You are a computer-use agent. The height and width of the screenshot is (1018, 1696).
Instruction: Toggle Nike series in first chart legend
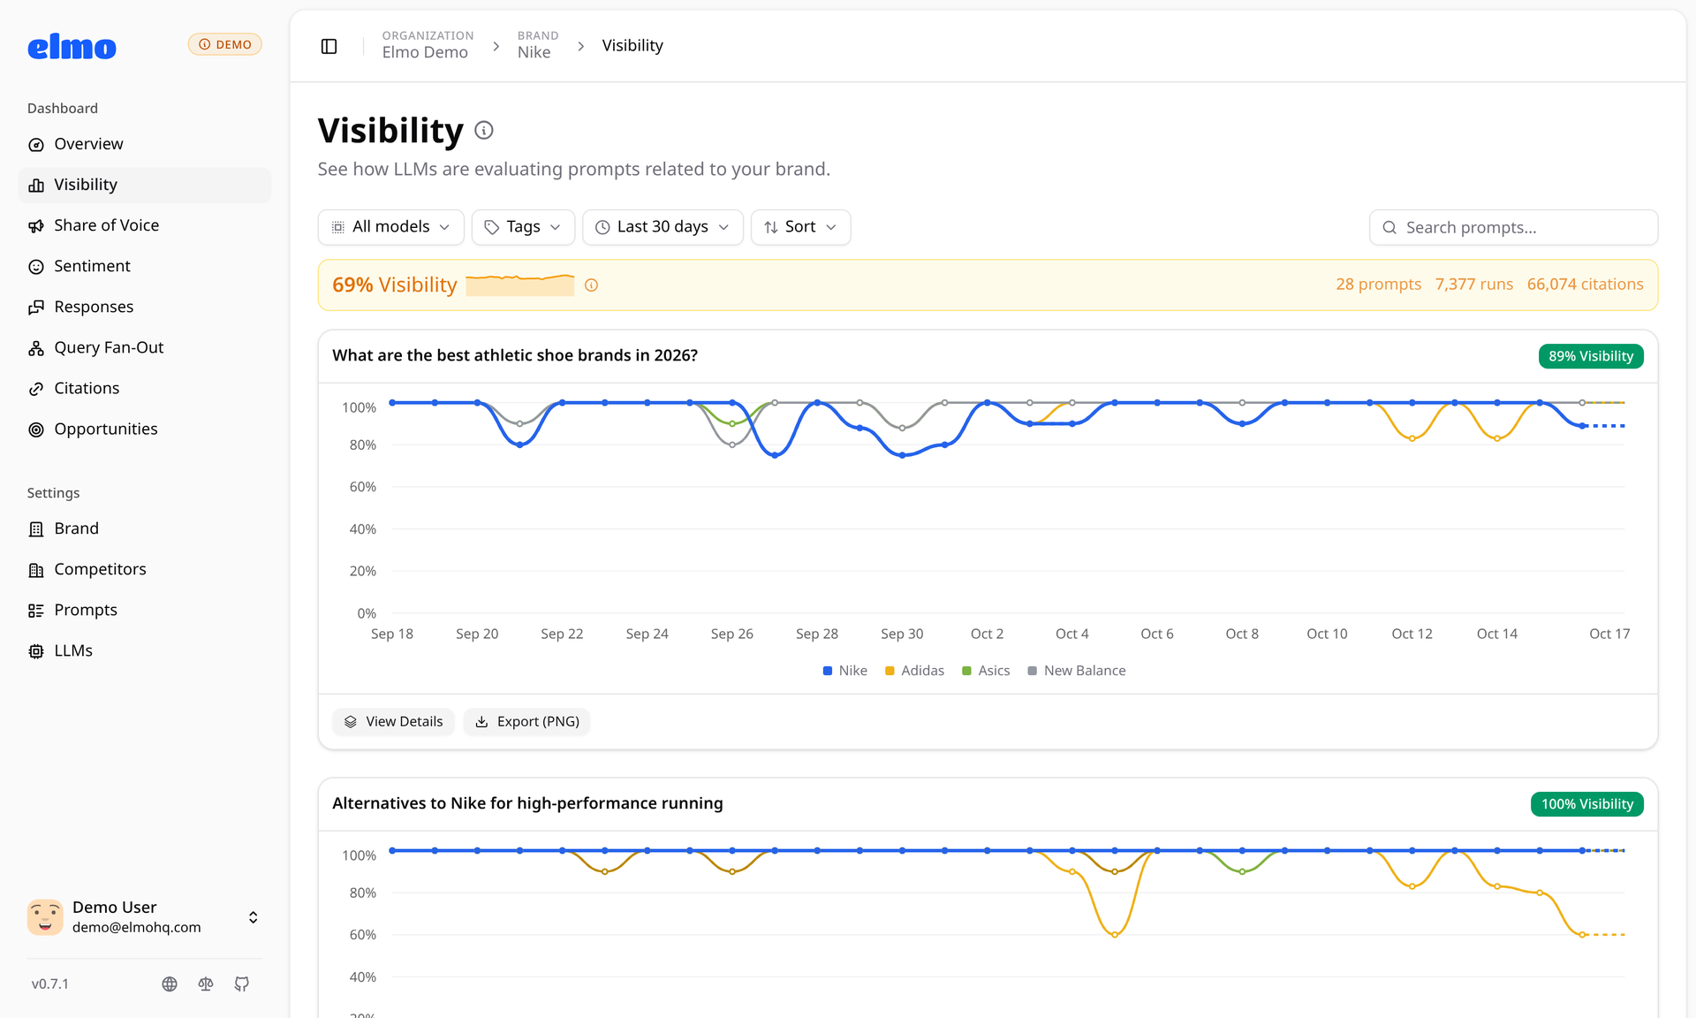coord(844,671)
